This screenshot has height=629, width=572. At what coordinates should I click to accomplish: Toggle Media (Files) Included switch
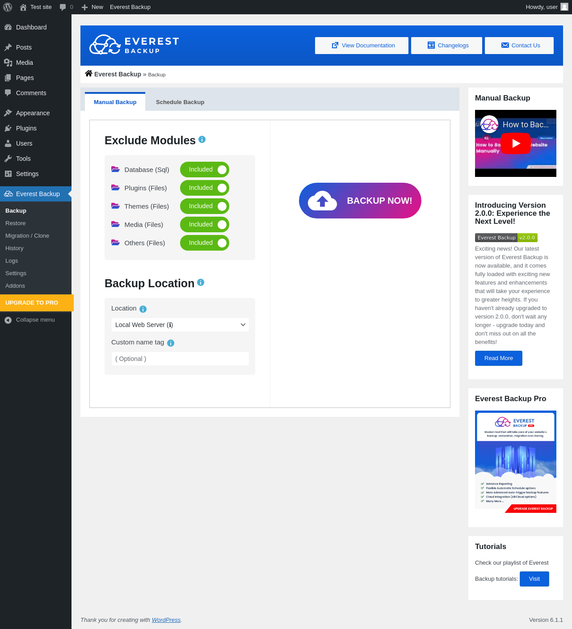[205, 225]
